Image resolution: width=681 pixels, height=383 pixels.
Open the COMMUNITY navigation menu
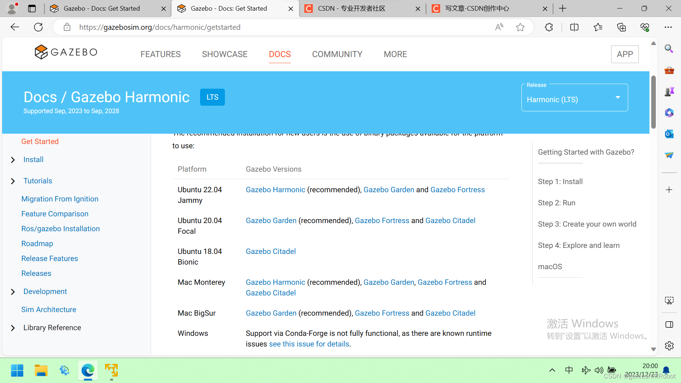[x=337, y=54]
